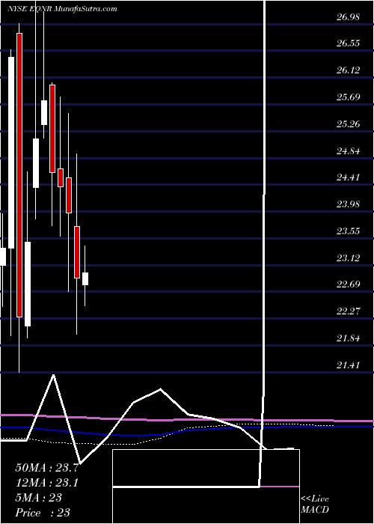Click the 24.84 price axis label

coord(348,150)
